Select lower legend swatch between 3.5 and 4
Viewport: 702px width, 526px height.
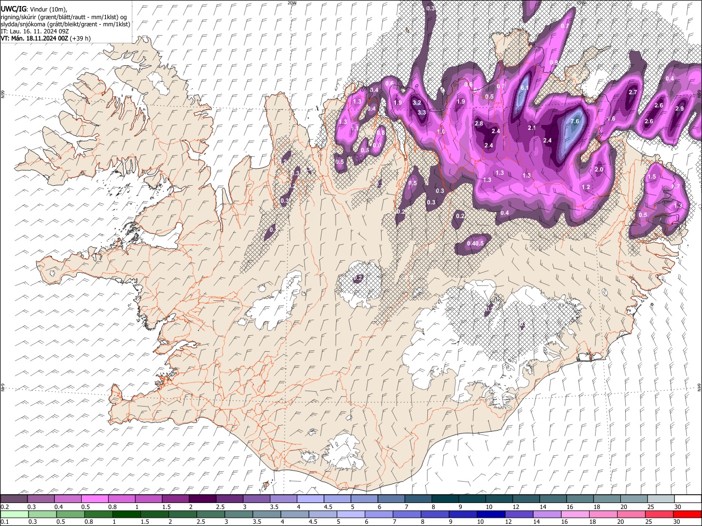(x=267, y=514)
